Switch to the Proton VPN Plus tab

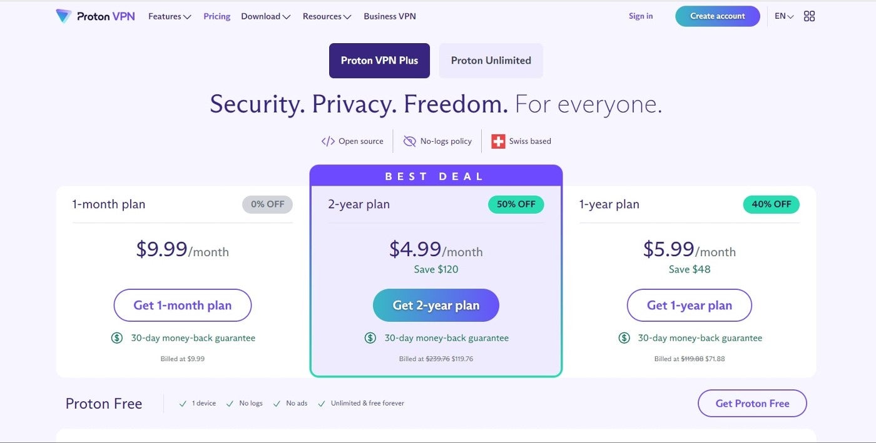pyautogui.click(x=379, y=61)
